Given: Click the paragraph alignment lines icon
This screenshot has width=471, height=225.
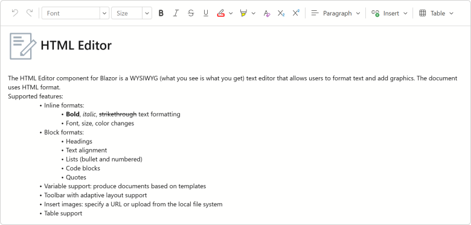Looking at the screenshot, I should coord(315,13).
